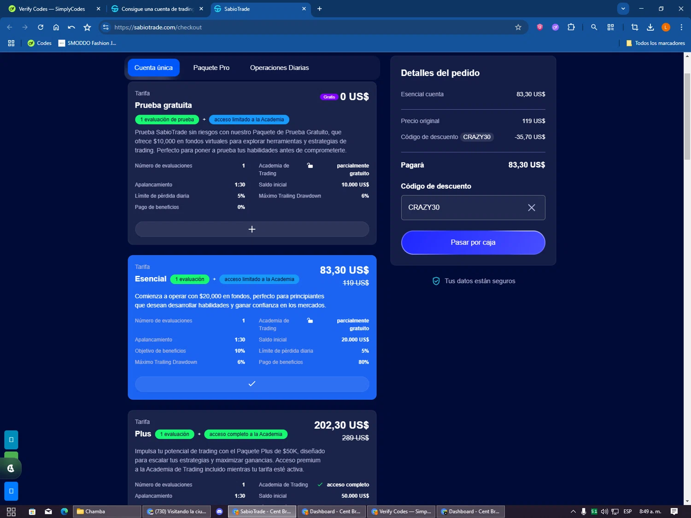
Task: Open browser downloads
Action: 650,27
